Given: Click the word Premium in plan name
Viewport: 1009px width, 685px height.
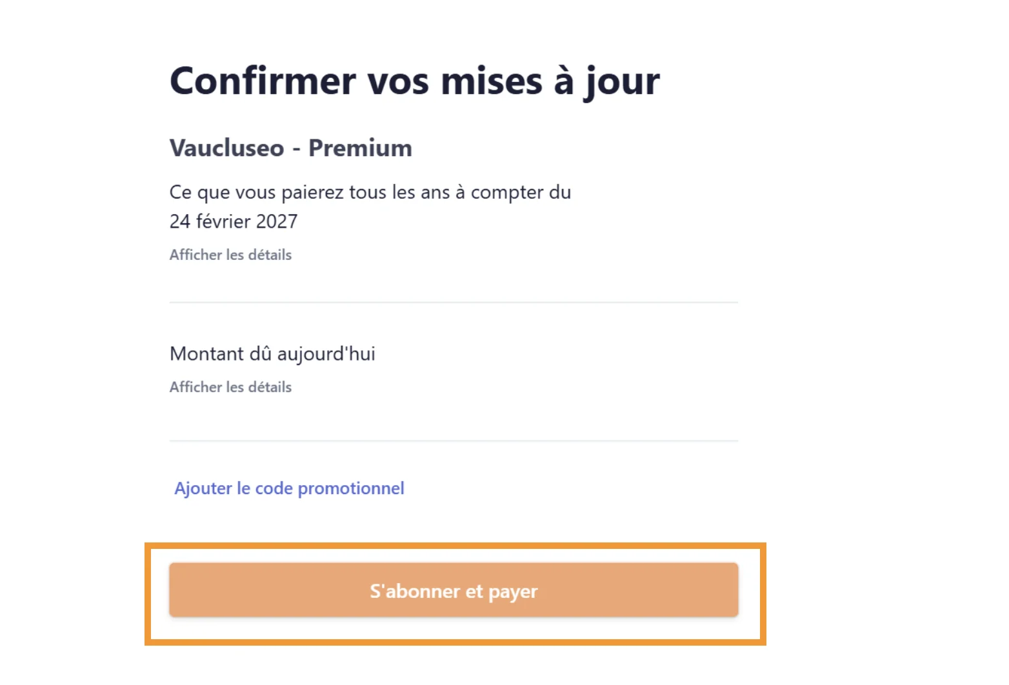Looking at the screenshot, I should point(360,148).
